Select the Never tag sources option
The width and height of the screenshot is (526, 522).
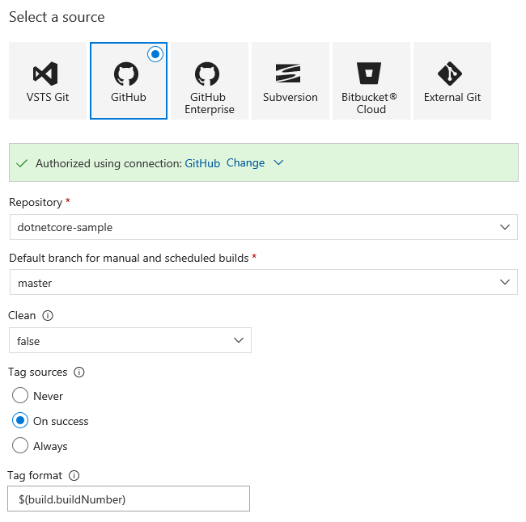[x=20, y=396]
